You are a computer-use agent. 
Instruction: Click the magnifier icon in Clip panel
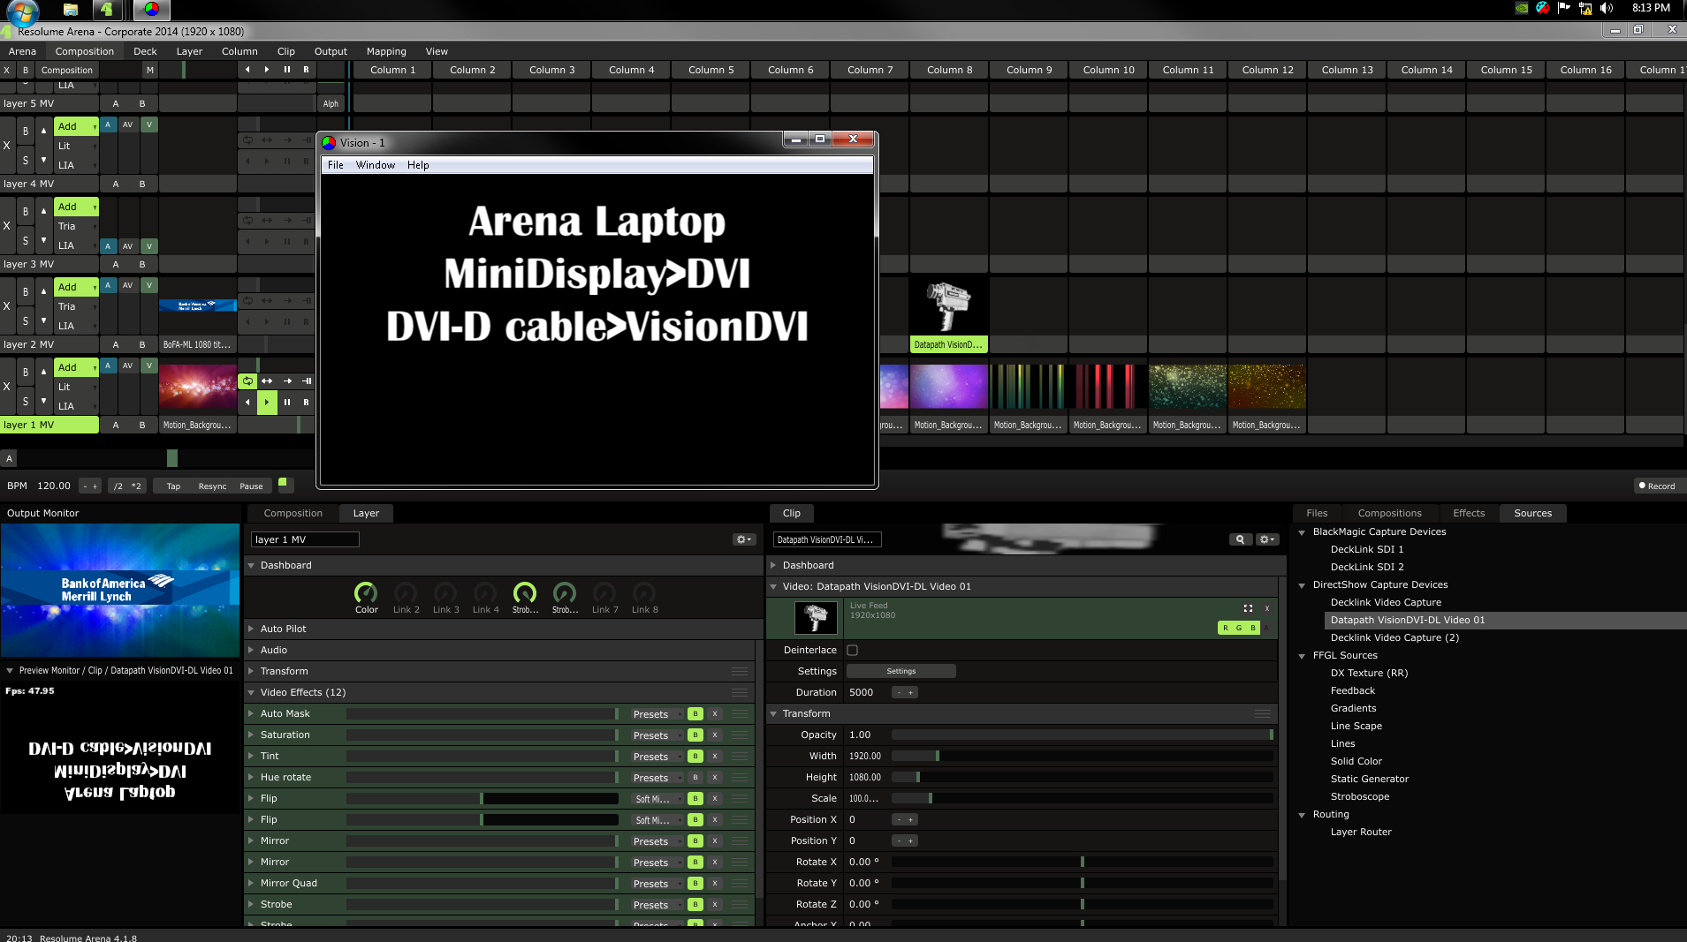1240,539
